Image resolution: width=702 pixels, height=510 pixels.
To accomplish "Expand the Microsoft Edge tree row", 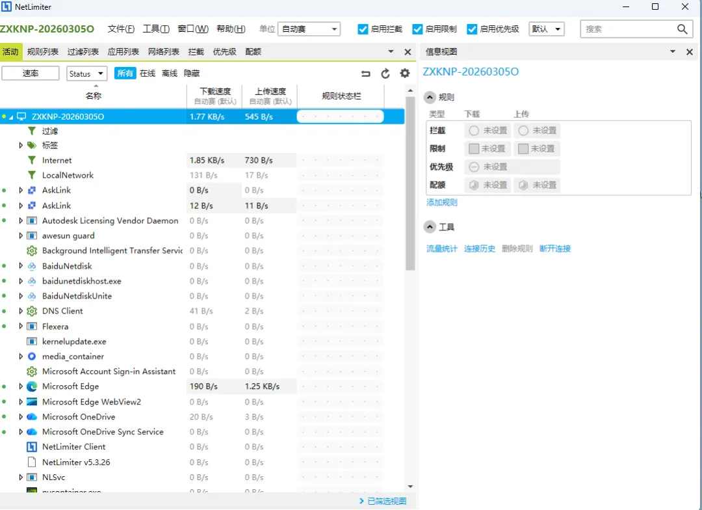I will point(21,386).
